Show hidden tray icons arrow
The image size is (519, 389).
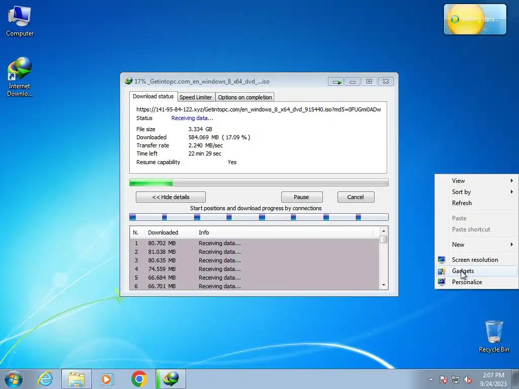click(x=431, y=379)
